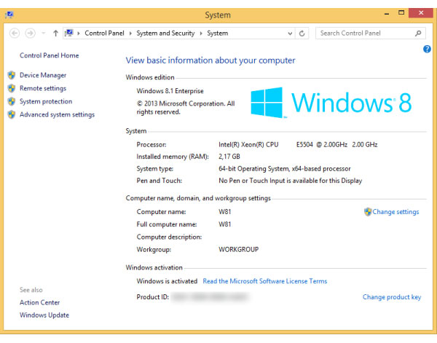This screenshot has width=437, height=343.
Task: Select the Windows is activated text
Action: coord(167,281)
